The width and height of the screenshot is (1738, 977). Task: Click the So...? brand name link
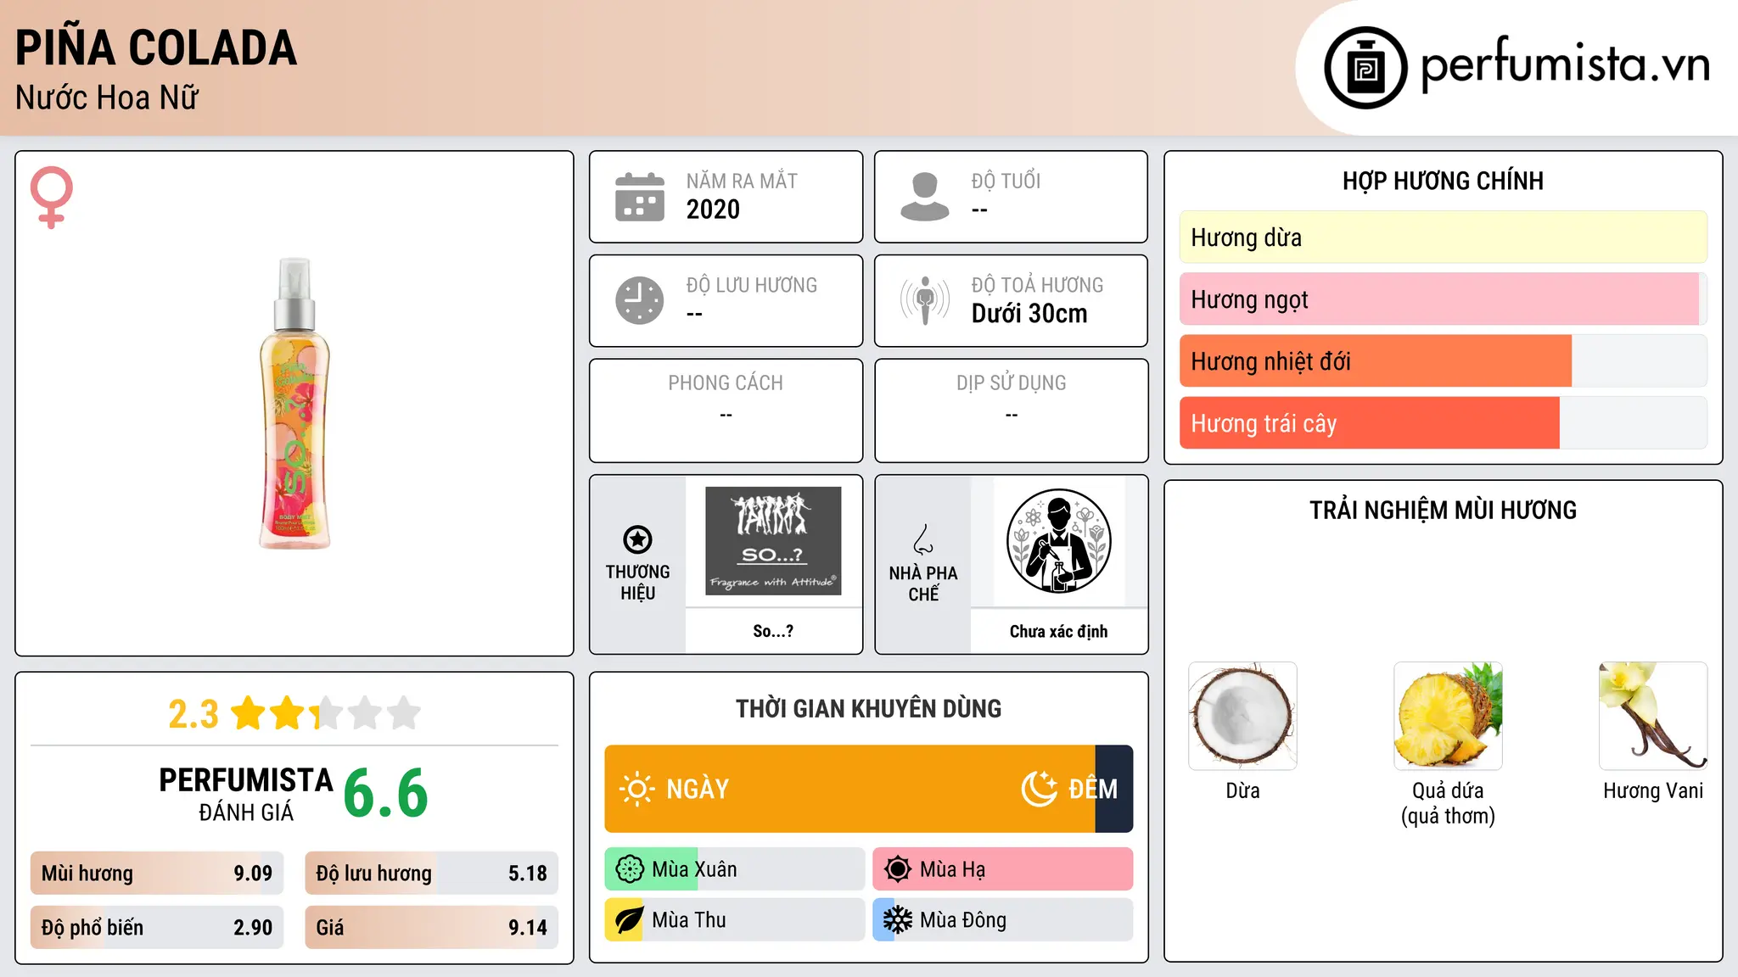coord(773,631)
